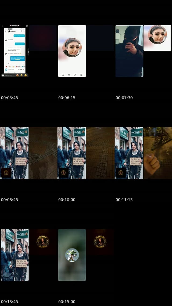Screen dimensions: 172x306
Task: Select the dark cobblestone panel at 00:08:45
Action: tap(43, 153)
